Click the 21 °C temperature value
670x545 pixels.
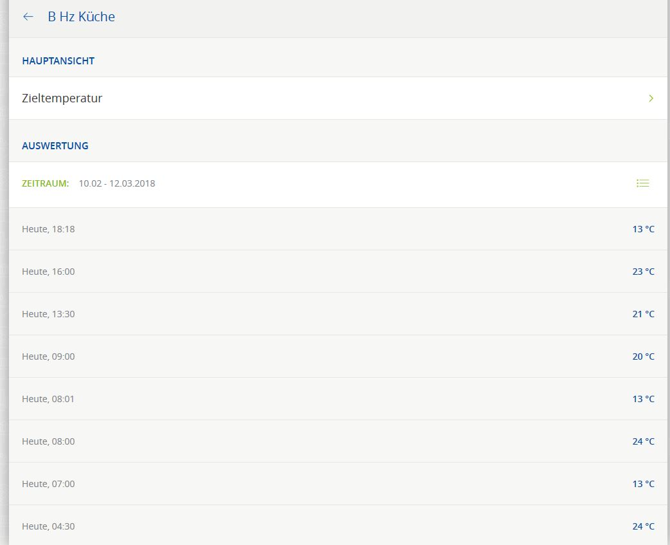pos(643,314)
